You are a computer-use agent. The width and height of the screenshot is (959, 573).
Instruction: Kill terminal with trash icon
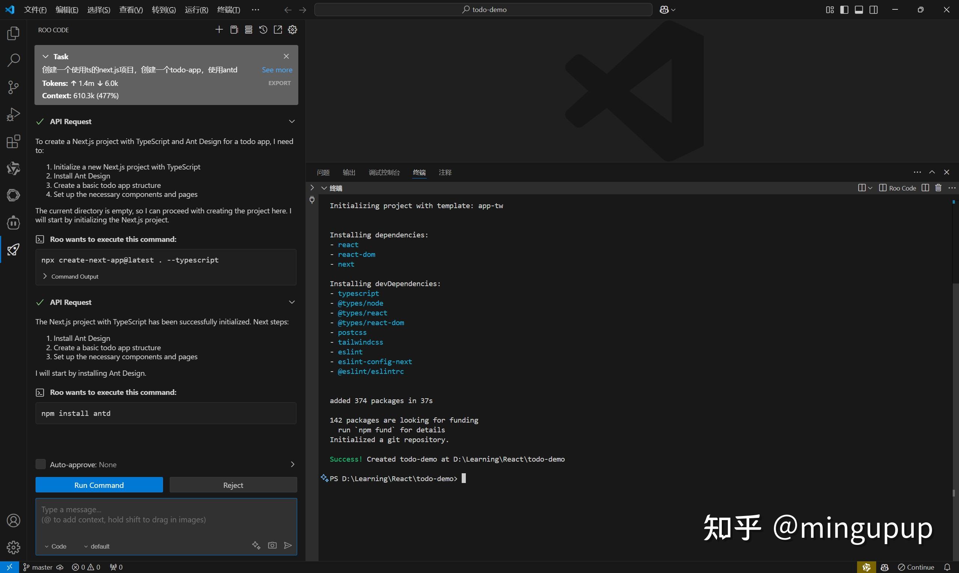coord(938,187)
